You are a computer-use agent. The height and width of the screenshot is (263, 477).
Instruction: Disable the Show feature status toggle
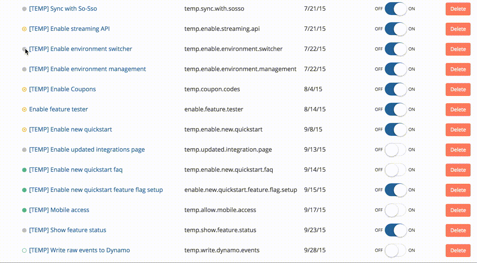395,230
